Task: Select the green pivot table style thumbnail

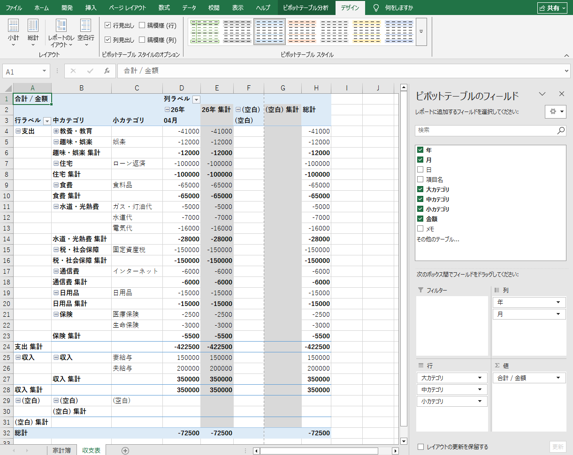Action: (x=205, y=31)
